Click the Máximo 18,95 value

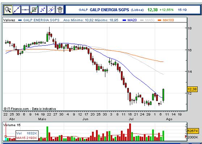pyautogui.click(x=106, y=20)
